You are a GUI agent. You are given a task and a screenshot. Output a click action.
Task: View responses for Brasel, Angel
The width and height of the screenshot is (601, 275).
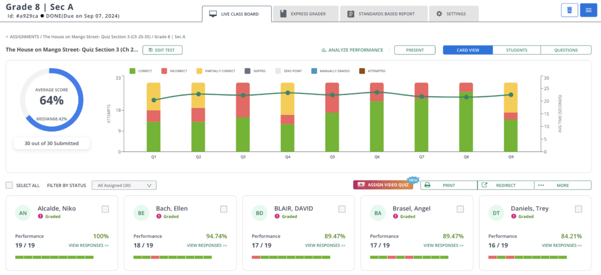pos(444,246)
